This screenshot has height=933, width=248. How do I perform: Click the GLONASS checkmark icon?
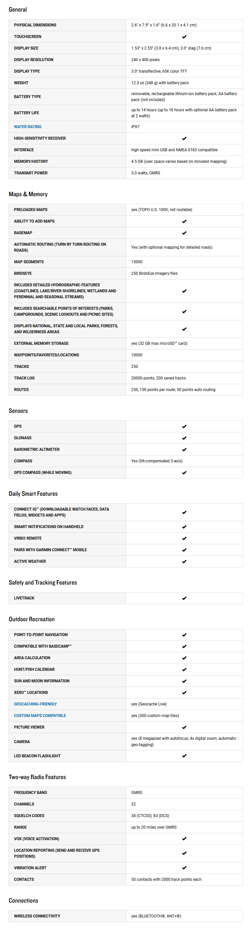click(184, 438)
